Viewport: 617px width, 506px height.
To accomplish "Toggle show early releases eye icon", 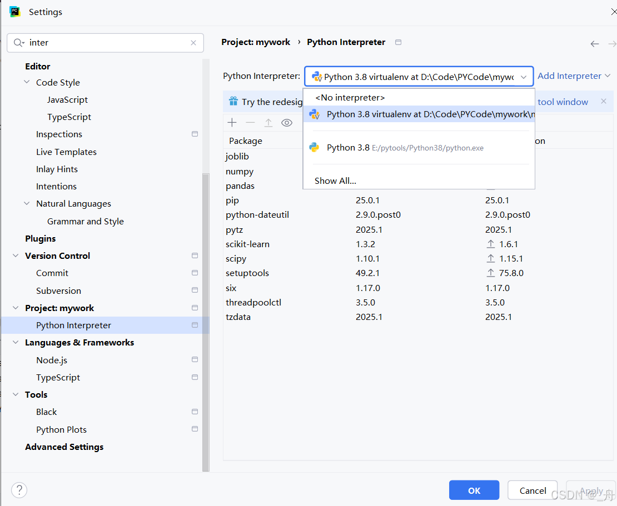I will point(287,123).
